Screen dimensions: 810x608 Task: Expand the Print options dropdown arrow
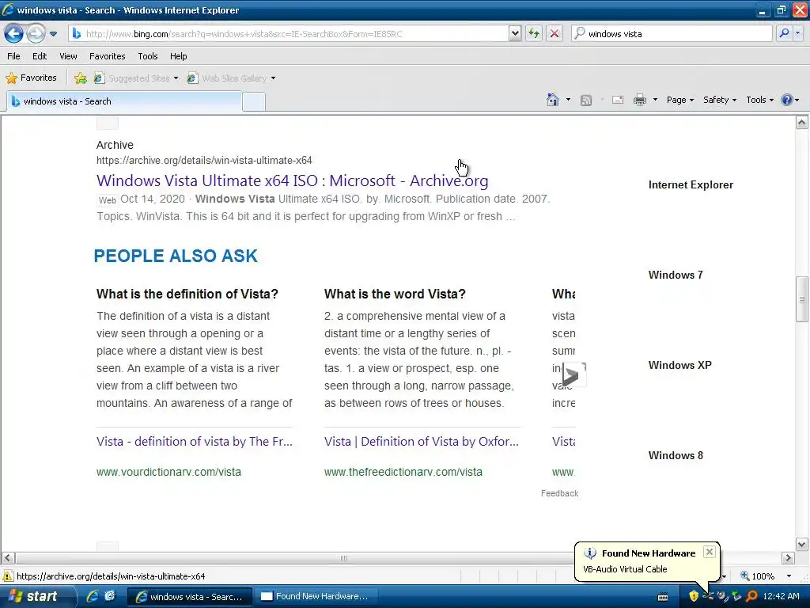coord(655,100)
